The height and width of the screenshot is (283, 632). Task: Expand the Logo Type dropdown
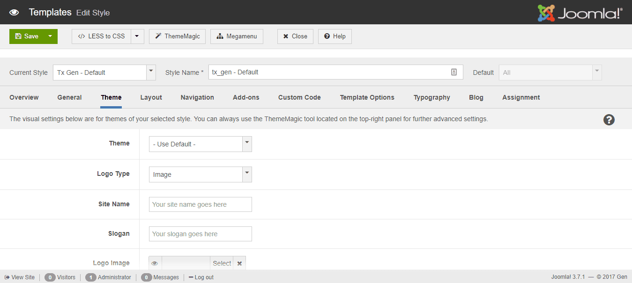coord(247,174)
